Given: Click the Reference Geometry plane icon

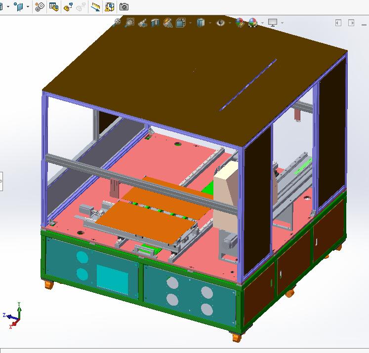Looking at the screenshot, I should point(19,6).
